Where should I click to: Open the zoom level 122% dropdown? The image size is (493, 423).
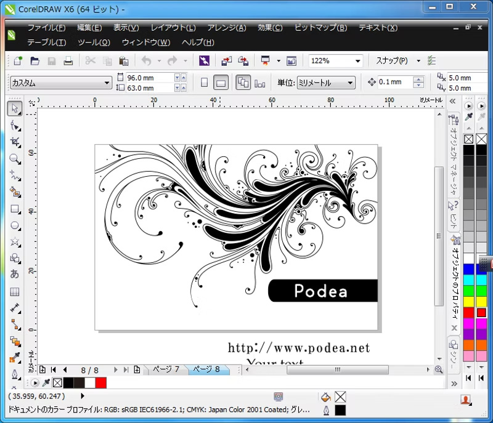(x=357, y=61)
